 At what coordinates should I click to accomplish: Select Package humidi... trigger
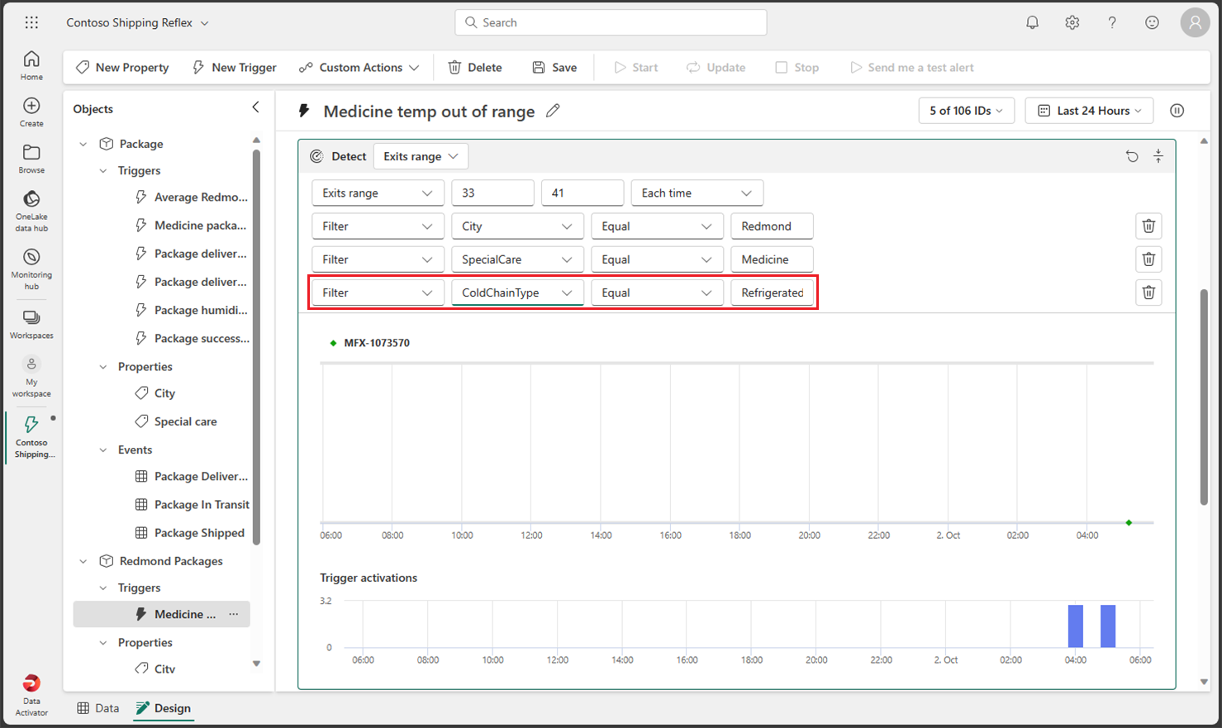pyautogui.click(x=192, y=310)
